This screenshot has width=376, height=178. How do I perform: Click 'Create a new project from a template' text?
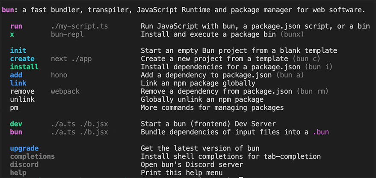(x=214, y=59)
